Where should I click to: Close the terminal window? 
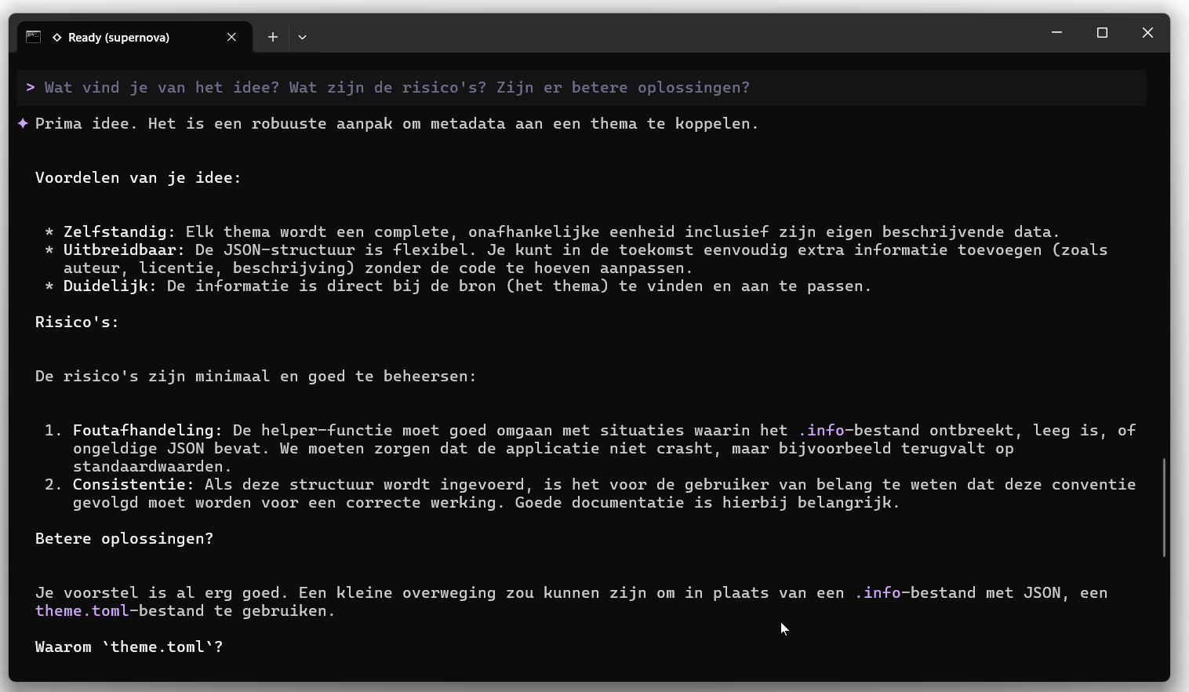pos(1147,33)
